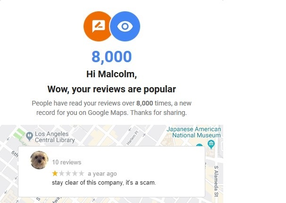Click the third gray star in rating

68,173
